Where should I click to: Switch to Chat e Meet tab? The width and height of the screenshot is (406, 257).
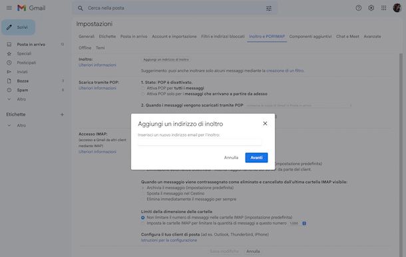point(347,37)
